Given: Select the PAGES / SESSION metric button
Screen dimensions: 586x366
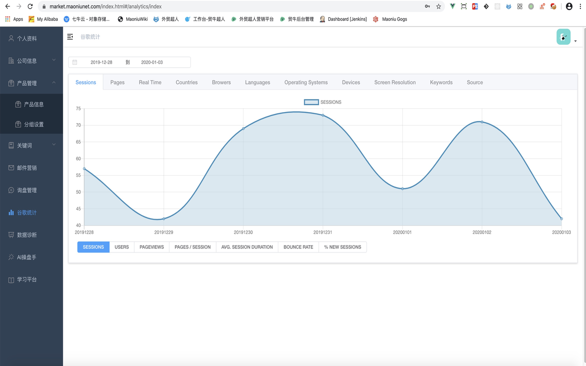Looking at the screenshot, I should click(193, 247).
